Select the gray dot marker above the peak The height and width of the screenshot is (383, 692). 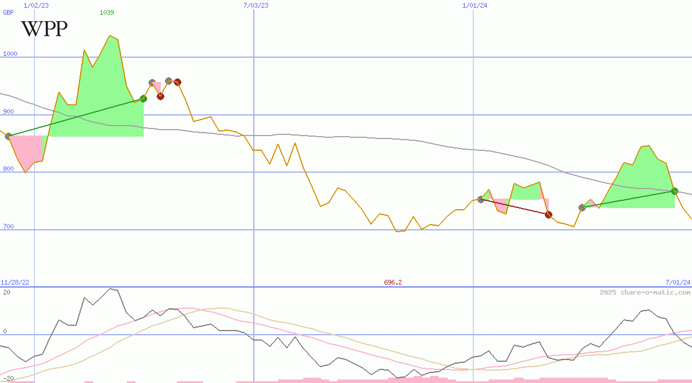point(152,81)
